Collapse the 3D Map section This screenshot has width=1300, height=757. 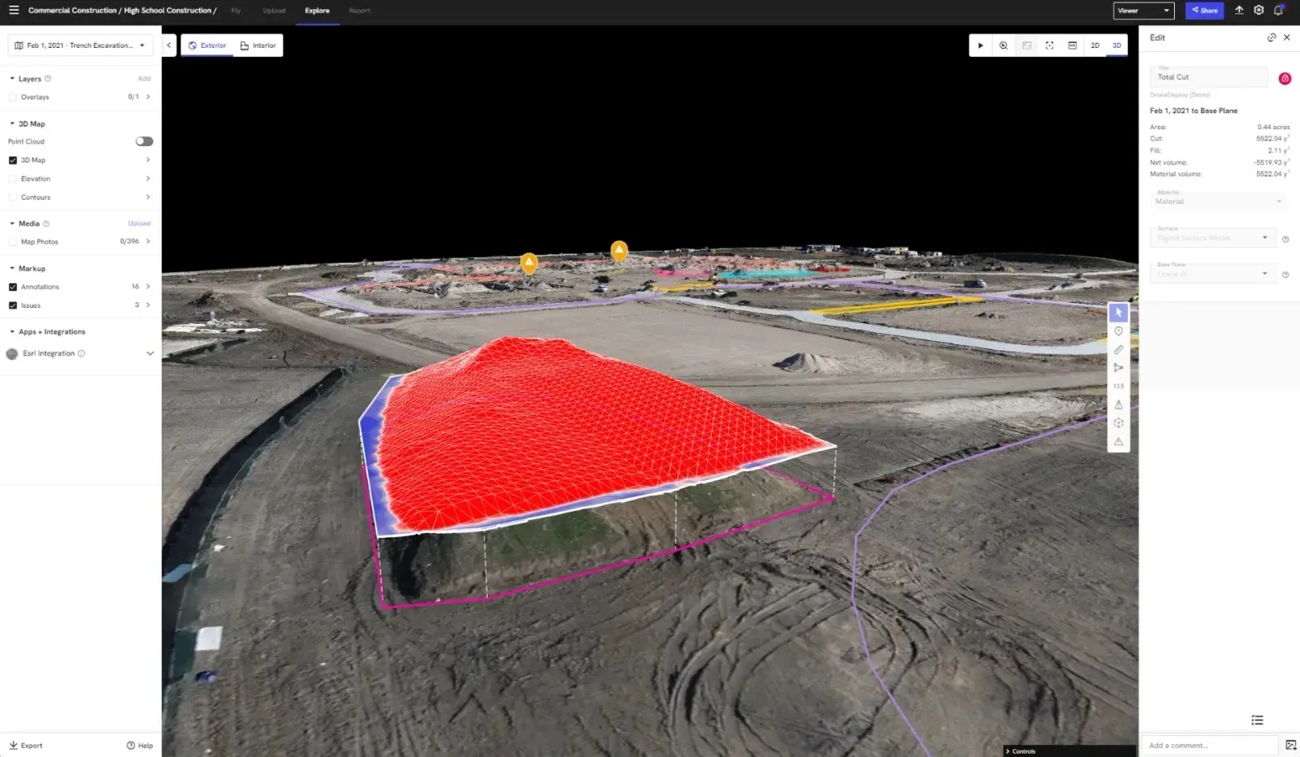[x=12, y=123]
